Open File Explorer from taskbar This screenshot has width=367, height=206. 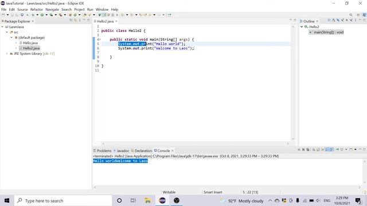pos(148,200)
